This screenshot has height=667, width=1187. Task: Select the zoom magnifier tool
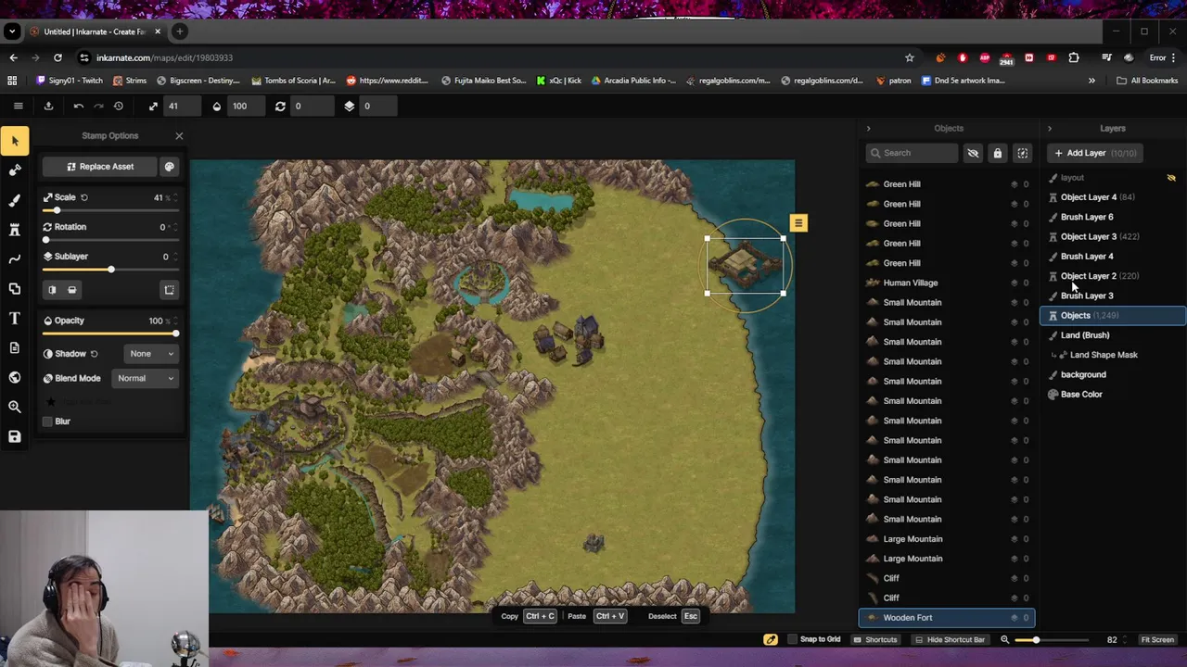(15, 407)
